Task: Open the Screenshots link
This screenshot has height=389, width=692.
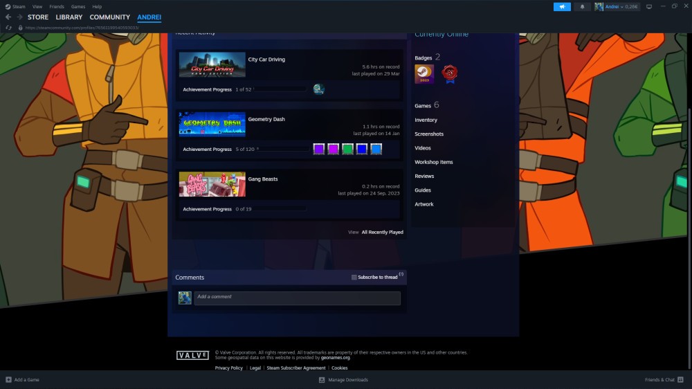Action: [x=429, y=134]
